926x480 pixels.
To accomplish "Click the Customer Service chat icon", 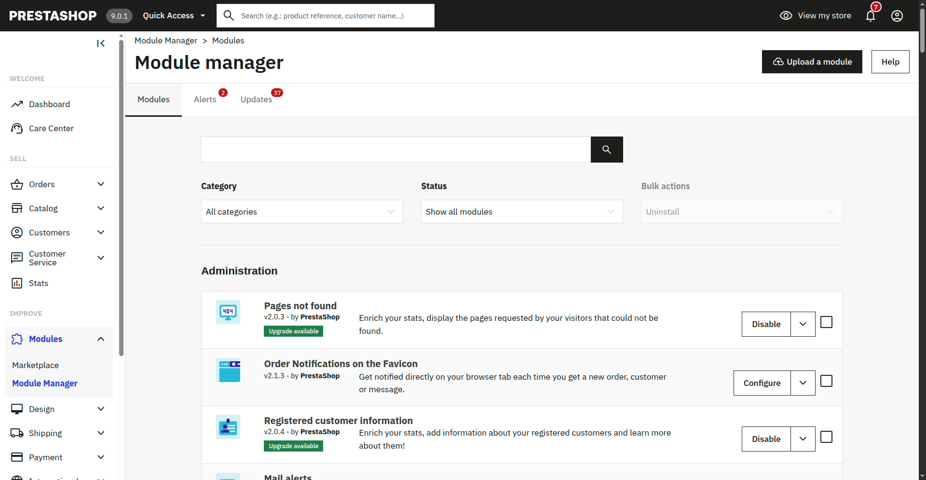I will (17, 258).
